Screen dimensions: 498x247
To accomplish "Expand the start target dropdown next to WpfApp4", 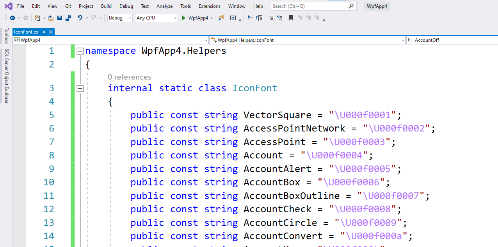I will (x=212, y=18).
